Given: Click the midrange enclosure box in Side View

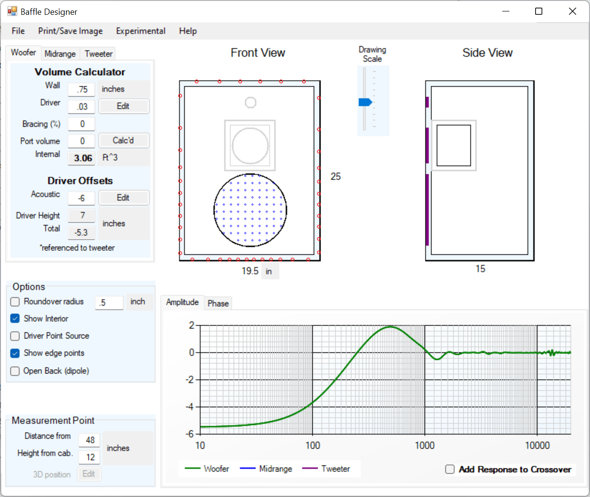Looking at the screenshot, I should [x=454, y=145].
